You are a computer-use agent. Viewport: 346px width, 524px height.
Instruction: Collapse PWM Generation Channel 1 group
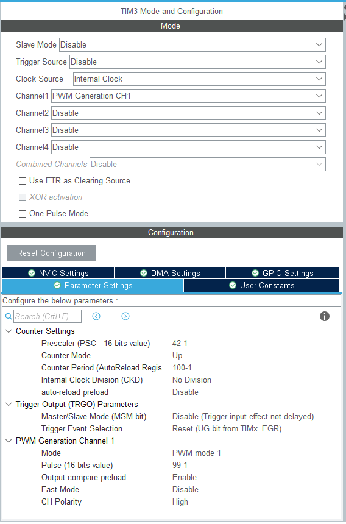coord(9,441)
